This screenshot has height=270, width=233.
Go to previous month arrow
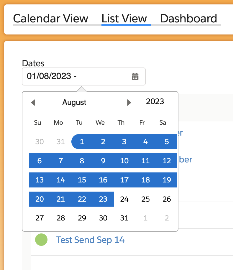pyautogui.click(x=33, y=103)
